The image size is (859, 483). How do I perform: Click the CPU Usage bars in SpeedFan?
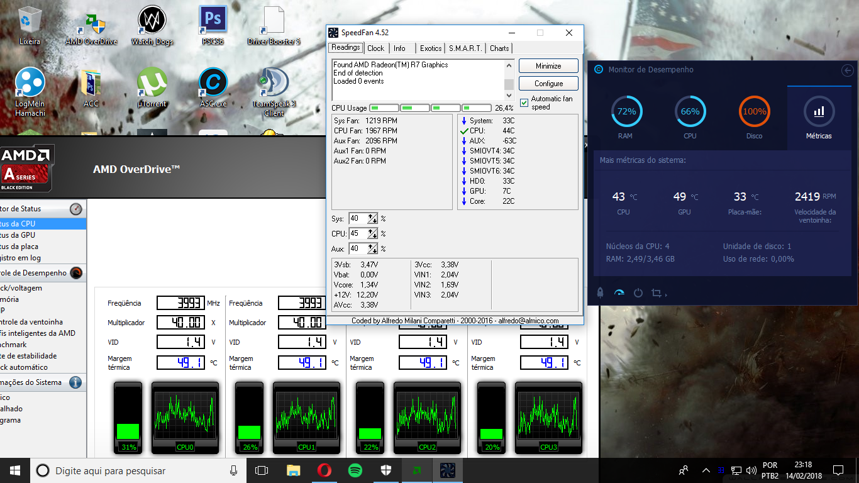click(x=431, y=108)
